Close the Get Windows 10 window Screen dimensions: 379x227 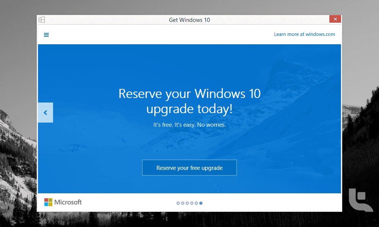[335, 19]
